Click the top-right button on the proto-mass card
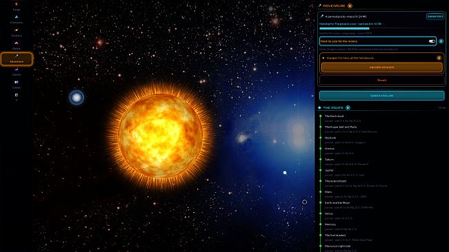 [x=435, y=17]
